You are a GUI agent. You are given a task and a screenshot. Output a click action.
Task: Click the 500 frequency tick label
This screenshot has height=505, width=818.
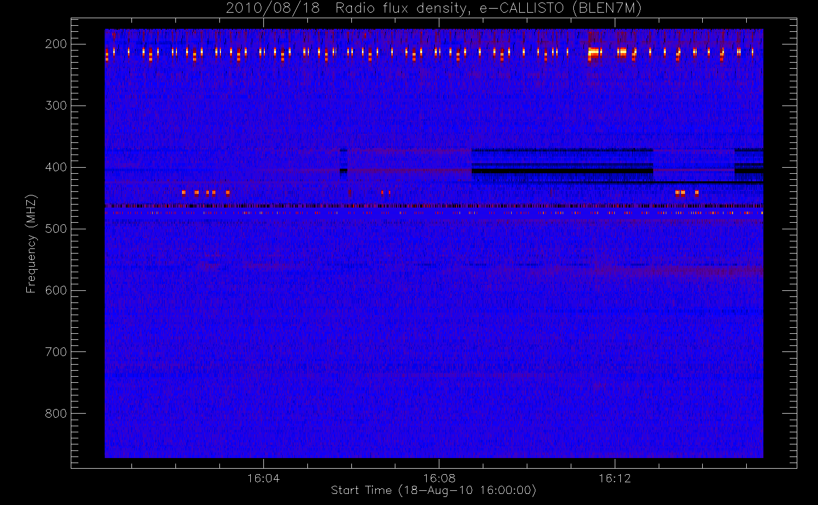[56, 229]
